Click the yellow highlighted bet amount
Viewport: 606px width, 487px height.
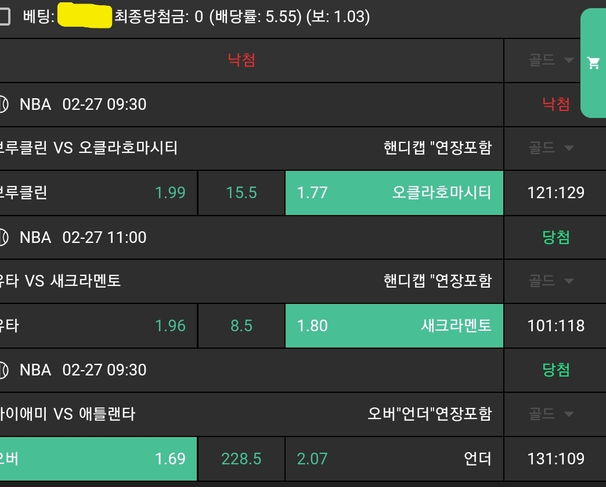[x=85, y=17]
